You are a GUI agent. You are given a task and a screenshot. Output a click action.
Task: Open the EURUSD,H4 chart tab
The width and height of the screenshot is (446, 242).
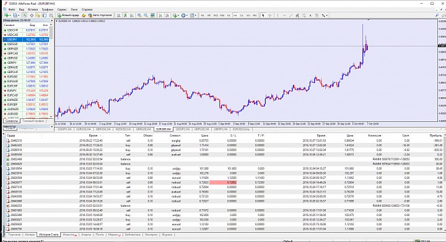coord(84,129)
